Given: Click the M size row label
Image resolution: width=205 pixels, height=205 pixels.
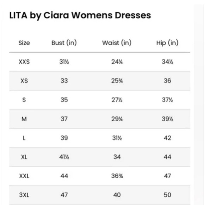Looking at the screenshot, I should [x=24, y=119].
